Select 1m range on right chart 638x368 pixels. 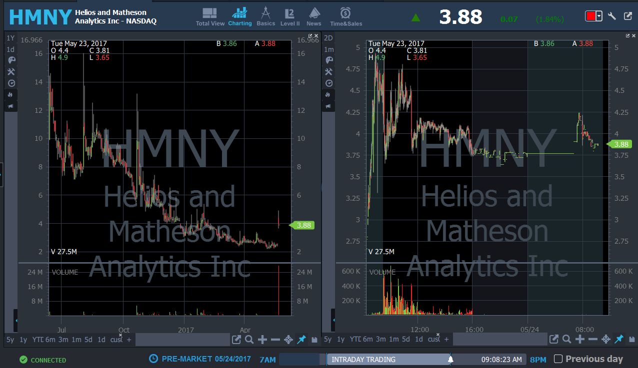point(393,340)
